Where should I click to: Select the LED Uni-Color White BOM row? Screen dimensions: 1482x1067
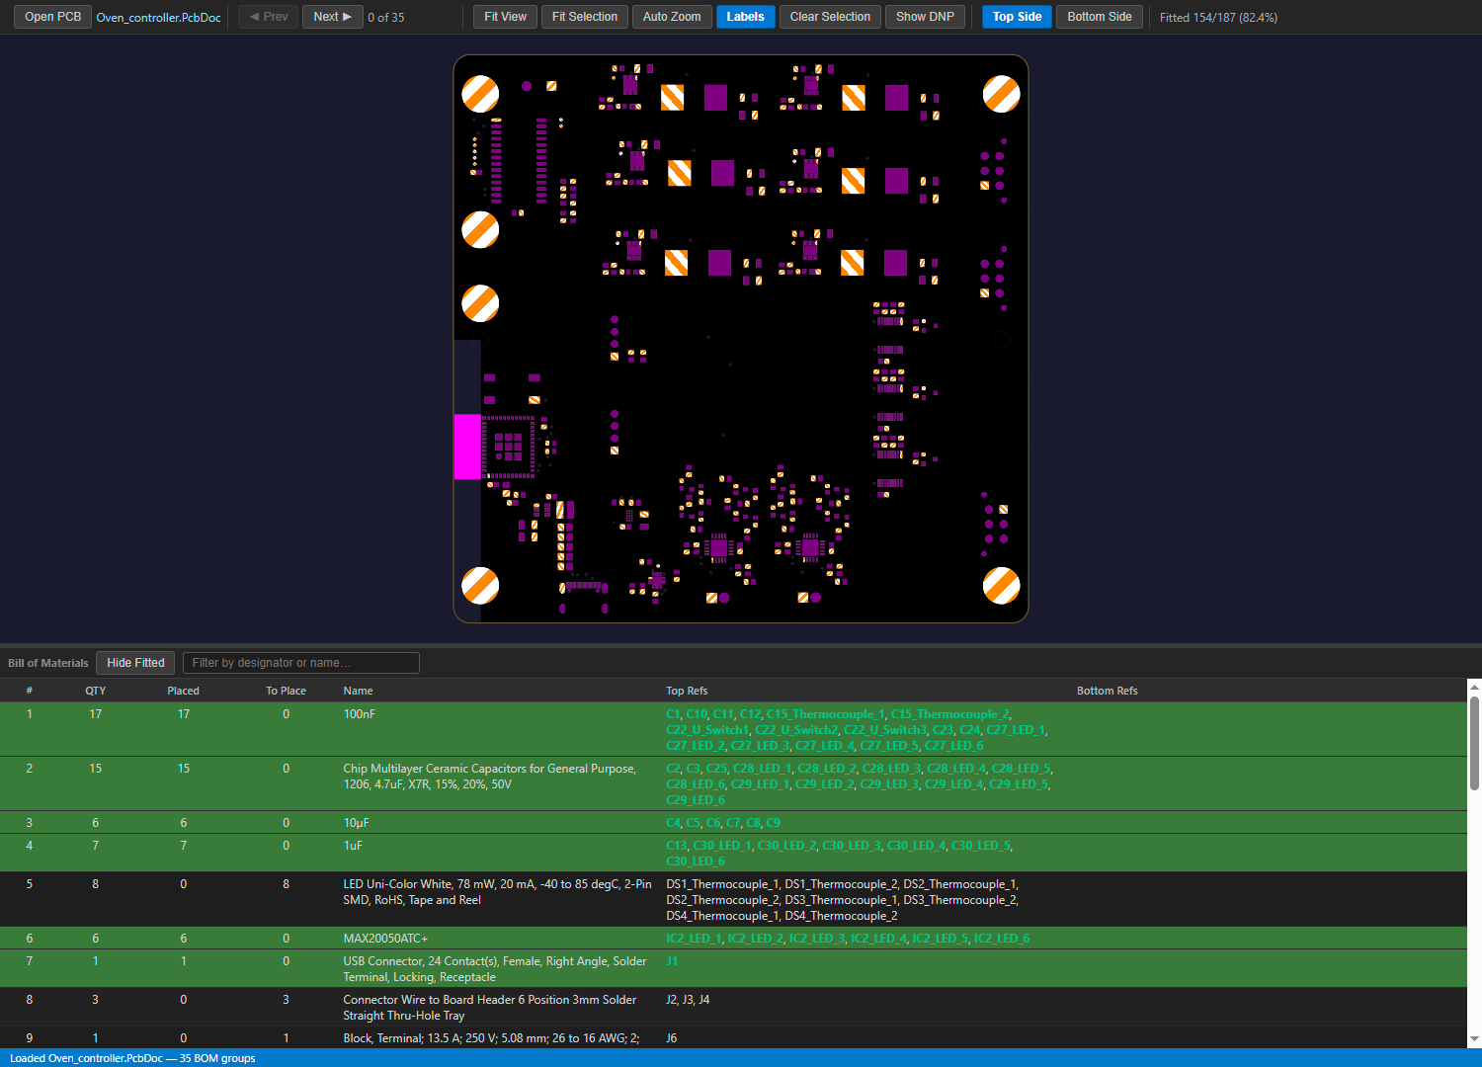click(733, 900)
